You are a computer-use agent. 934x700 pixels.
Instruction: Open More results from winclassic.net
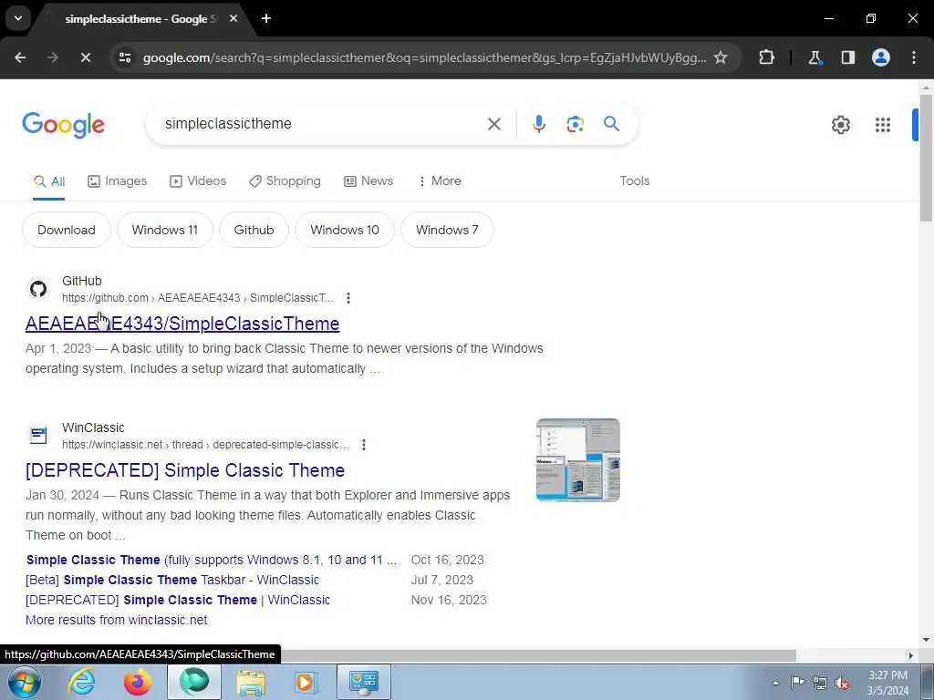tap(116, 620)
